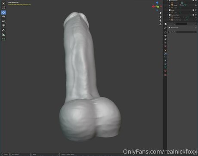Switch to the Scale tool
The height and width of the screenshot is (156, 198).
3,21
